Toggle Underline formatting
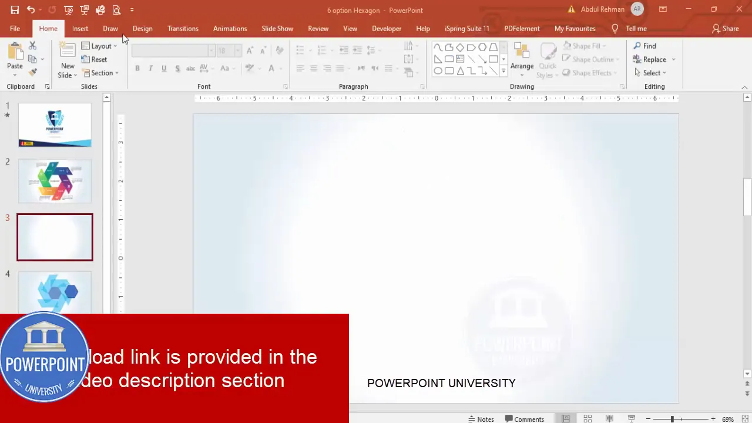 tap(164, 69)
